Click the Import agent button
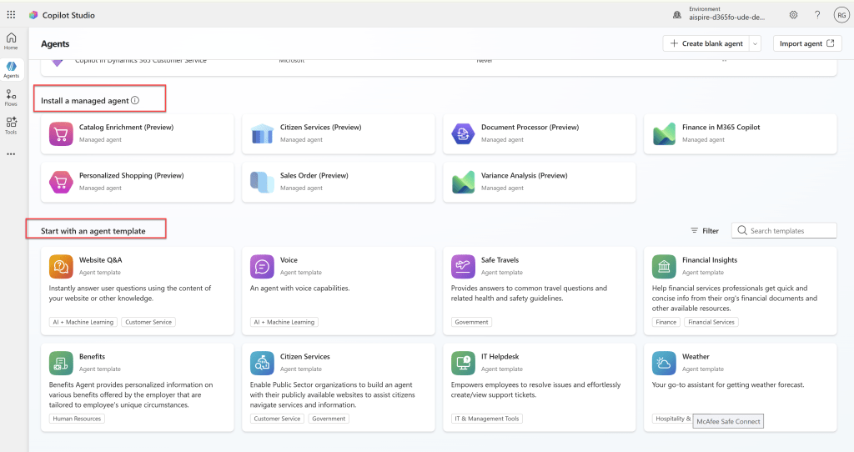854x452 pixels. point(806,43)
